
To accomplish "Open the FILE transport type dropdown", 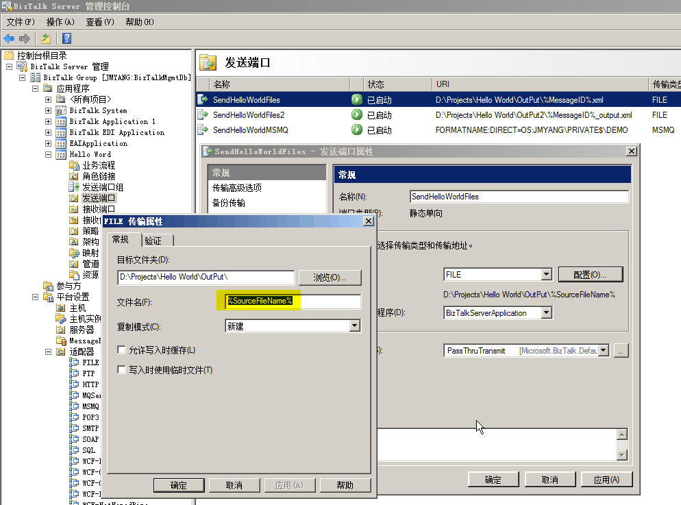I will tap(546, 275).
